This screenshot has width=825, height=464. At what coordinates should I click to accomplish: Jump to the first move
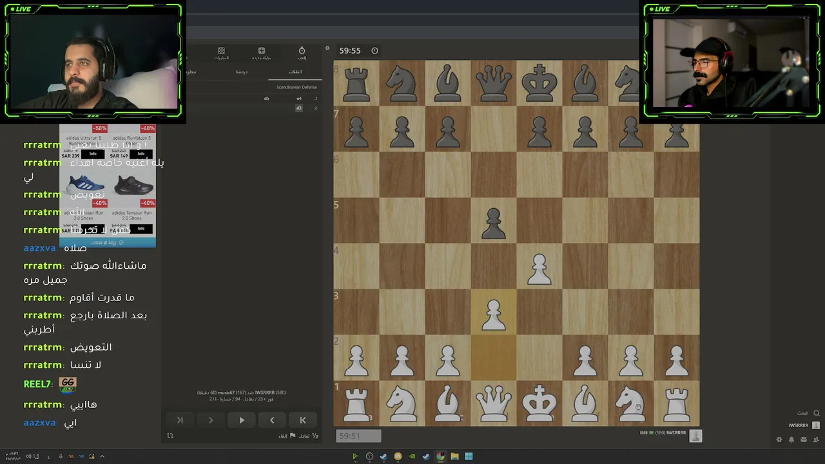303,420
